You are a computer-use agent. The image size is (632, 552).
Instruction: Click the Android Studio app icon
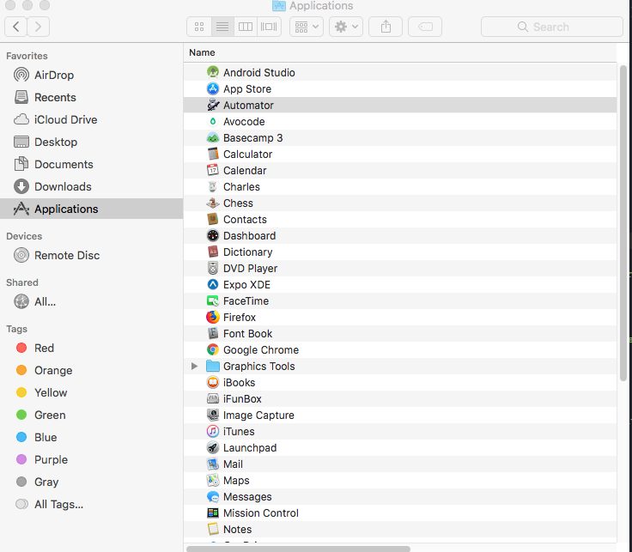pos(212,72)
